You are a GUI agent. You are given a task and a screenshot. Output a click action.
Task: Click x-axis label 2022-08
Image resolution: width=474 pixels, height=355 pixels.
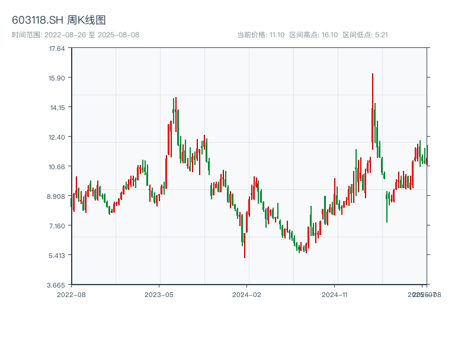pos(71,295)
